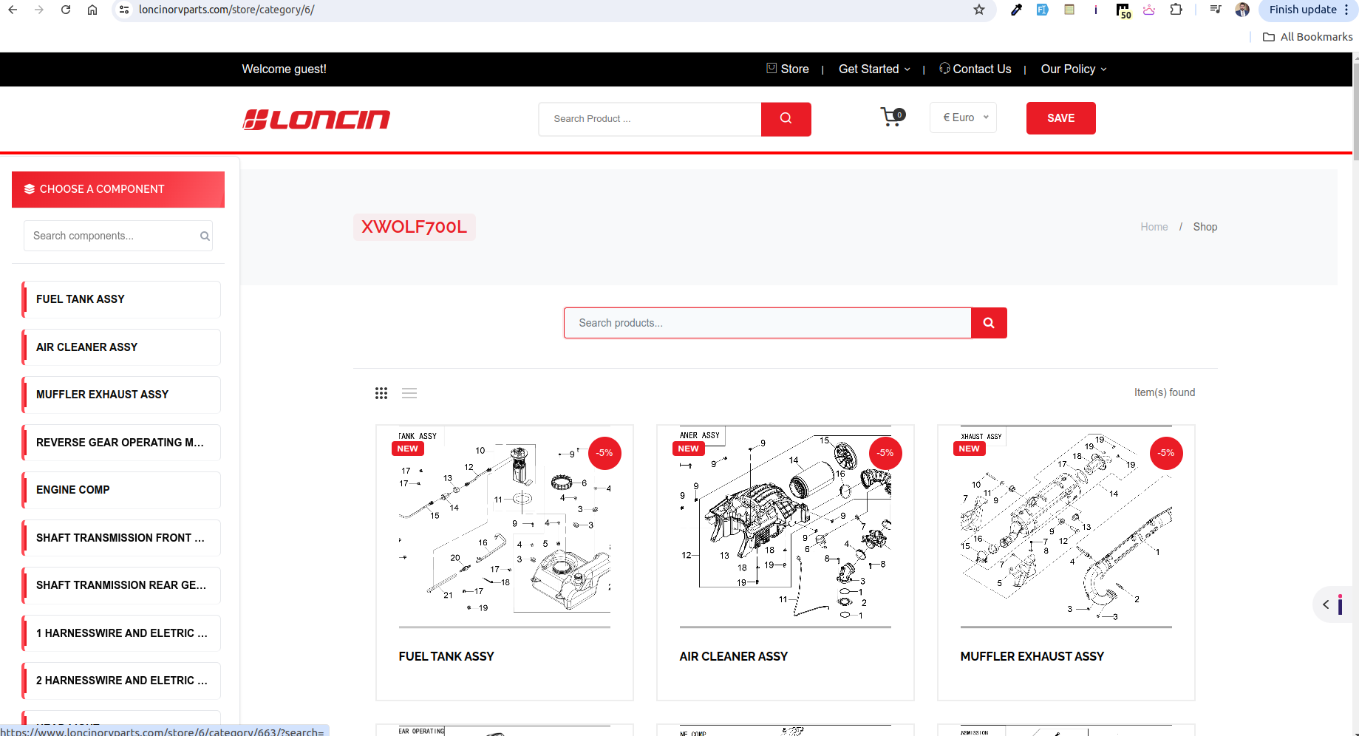Click the browser forward arrow

(39, 10)
